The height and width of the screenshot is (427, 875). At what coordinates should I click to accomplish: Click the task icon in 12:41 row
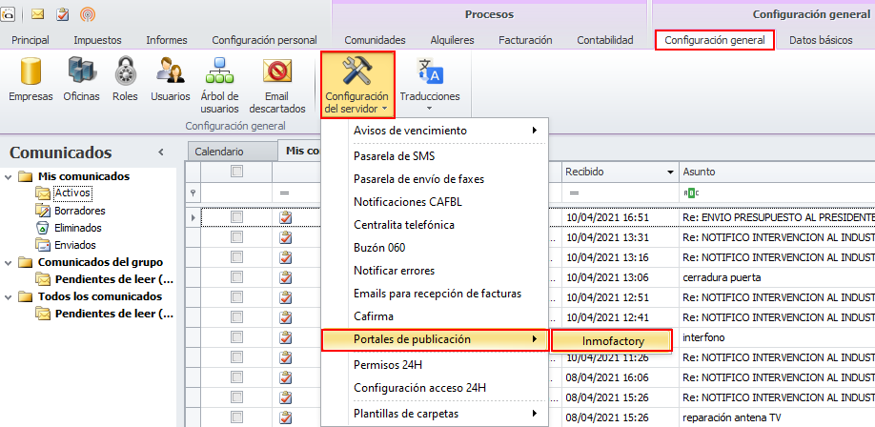[286, 317]
